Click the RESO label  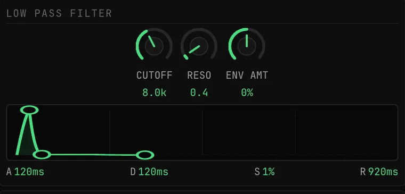tap(199, 75)
